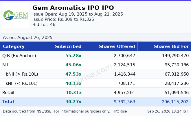Click the Subscribed column header

click(68, 46)
